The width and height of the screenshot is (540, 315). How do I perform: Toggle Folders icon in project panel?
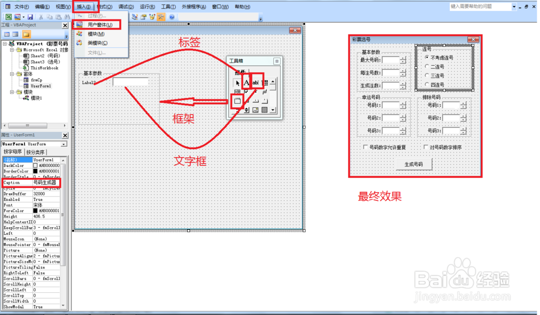[x=26, y=34]
